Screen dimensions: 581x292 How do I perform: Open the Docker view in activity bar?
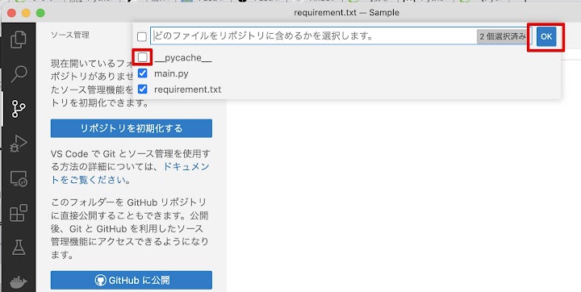[19, 283]
